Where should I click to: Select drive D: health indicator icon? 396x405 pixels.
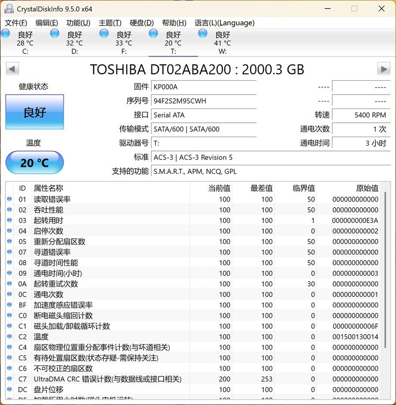pyautogui.click(x=55, y=33)
